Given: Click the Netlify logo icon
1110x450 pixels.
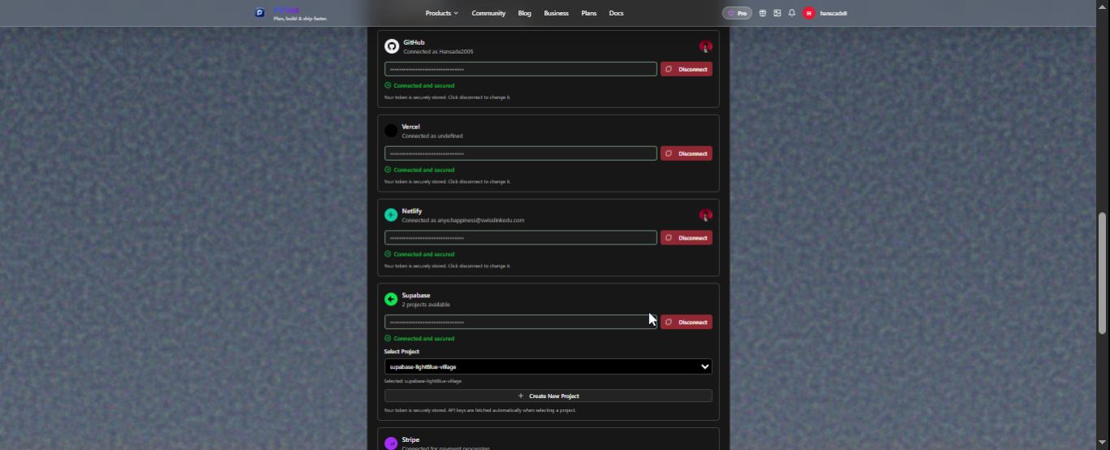Looking at the screenshot, I should 391,214.
